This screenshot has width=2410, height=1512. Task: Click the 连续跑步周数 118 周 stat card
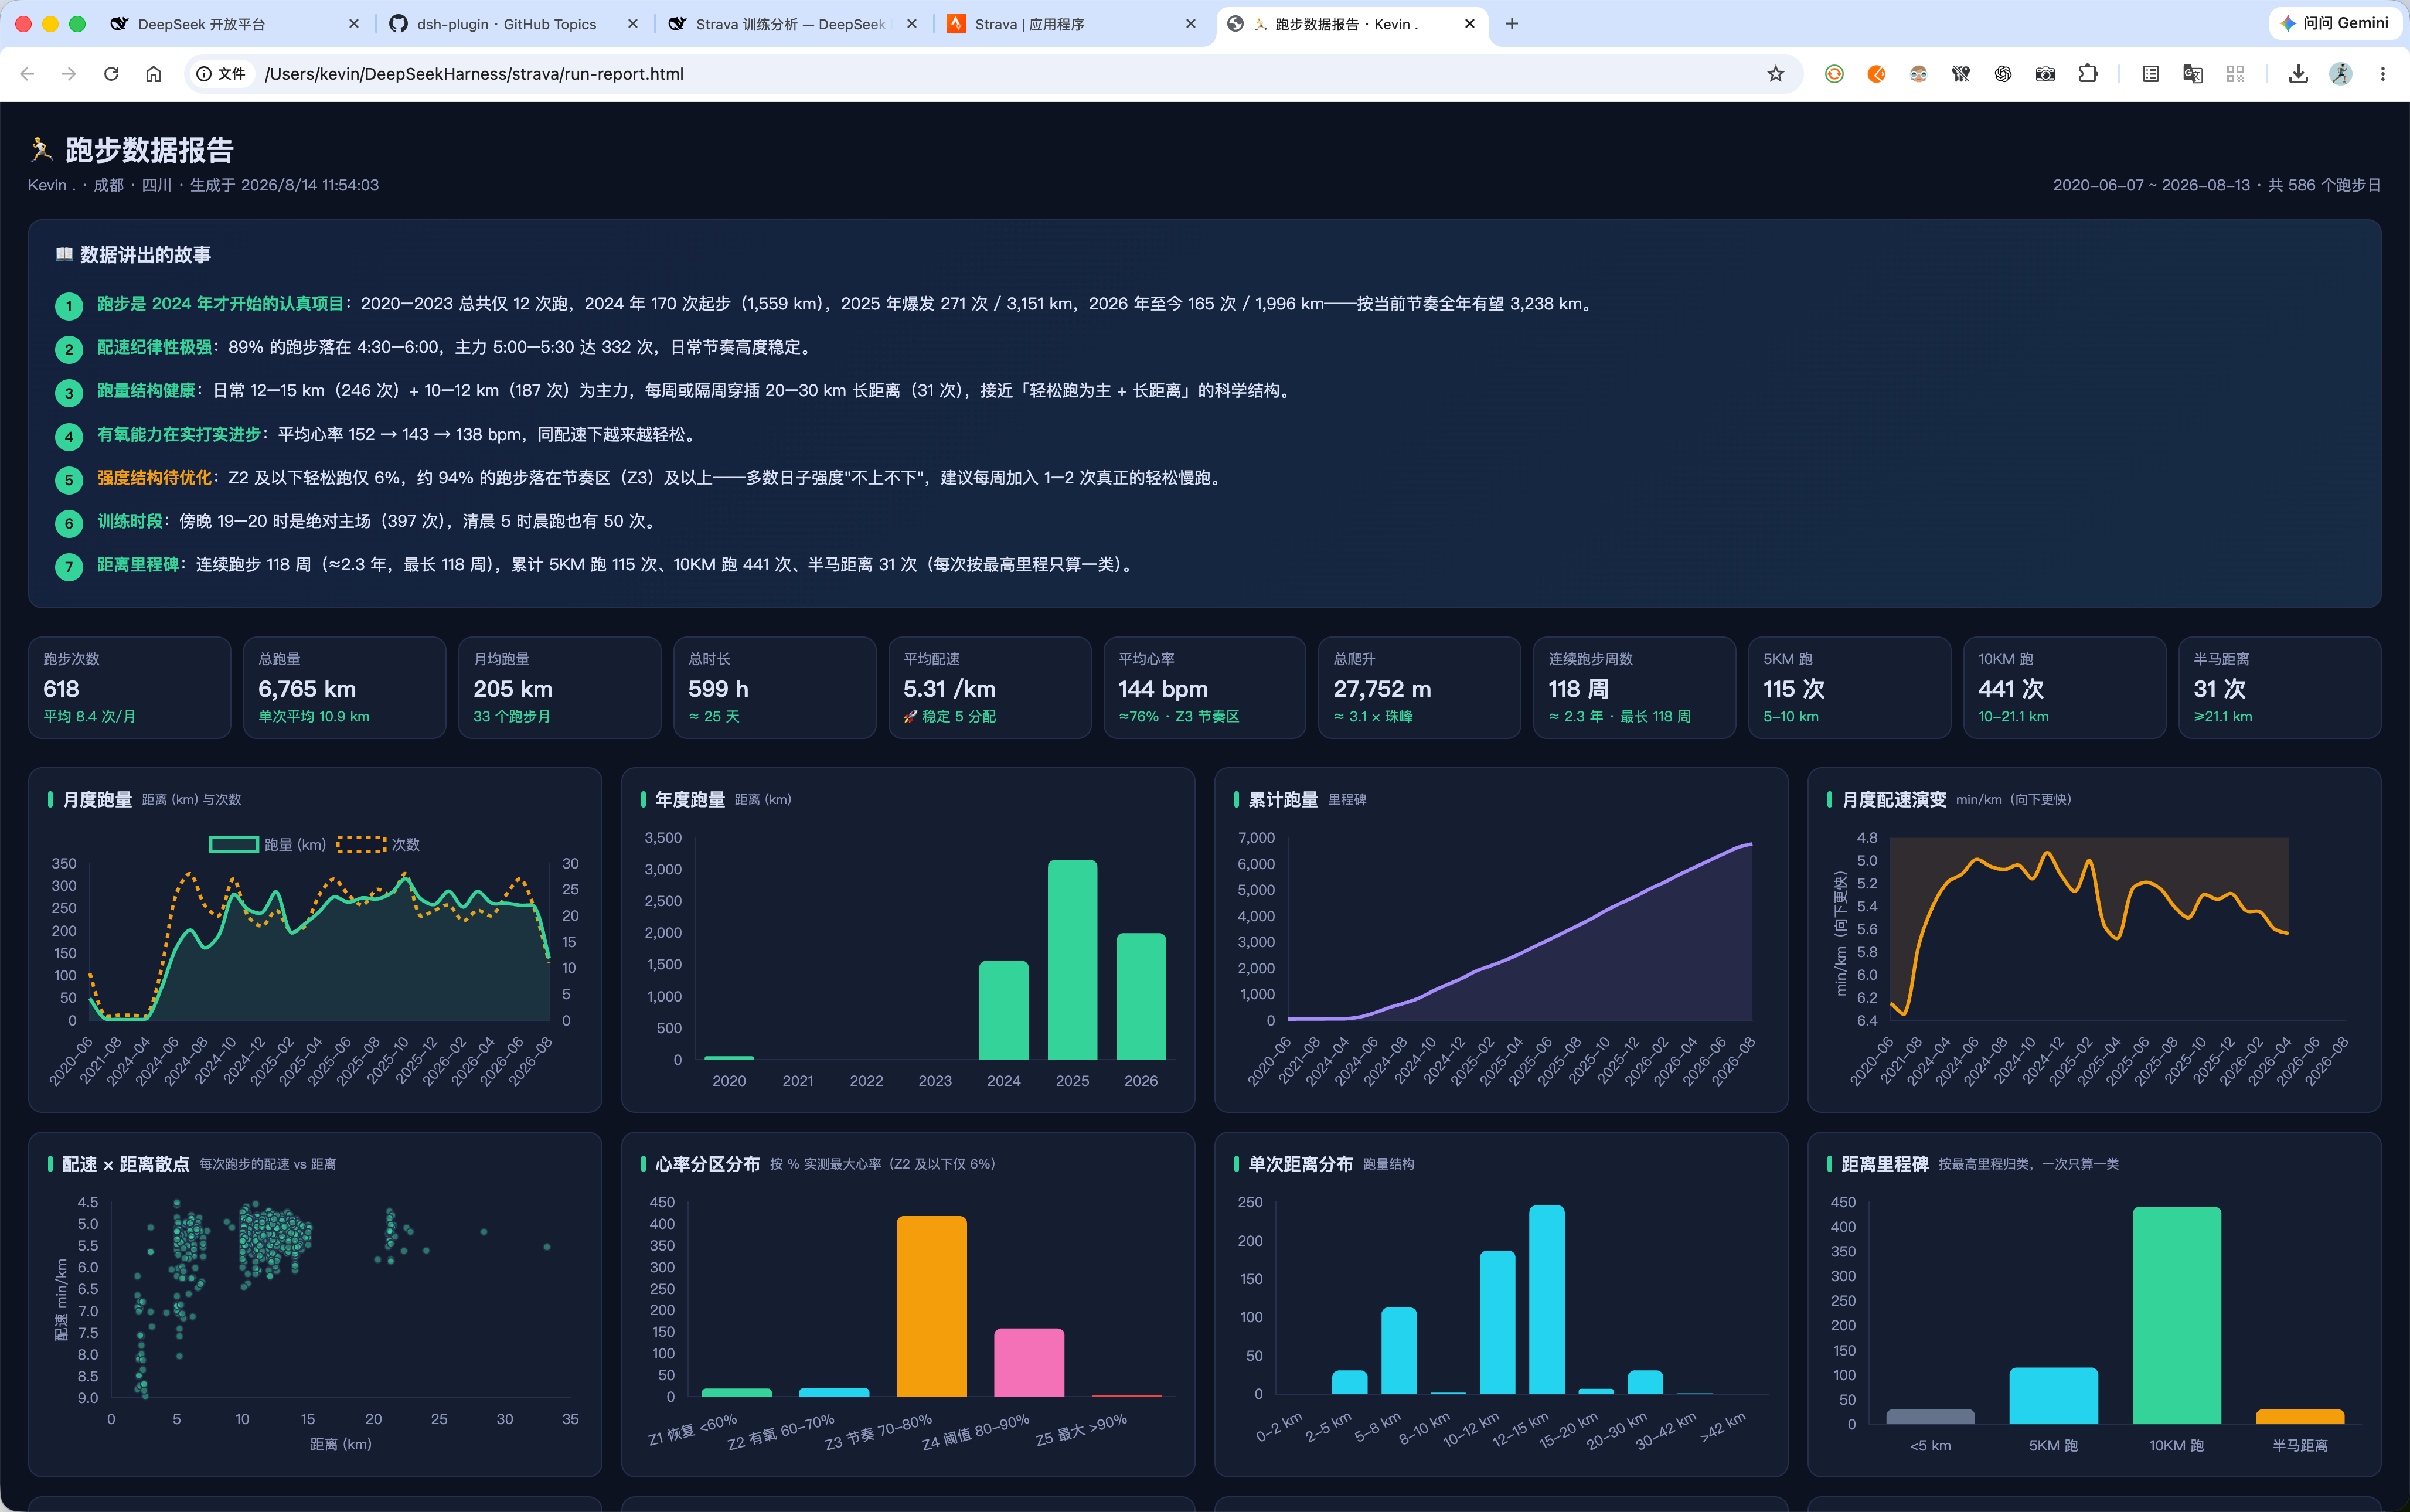1635,688
